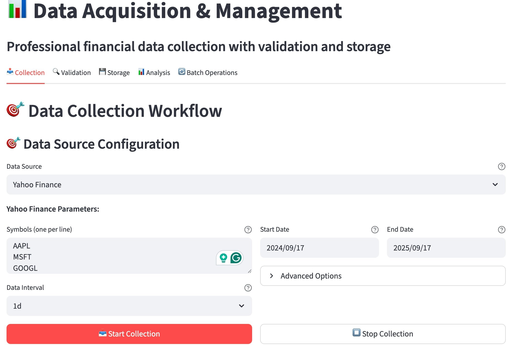Screen dimensions: 508x345
Task: Click the End Date help icon
Action: [x=501, y=229]
